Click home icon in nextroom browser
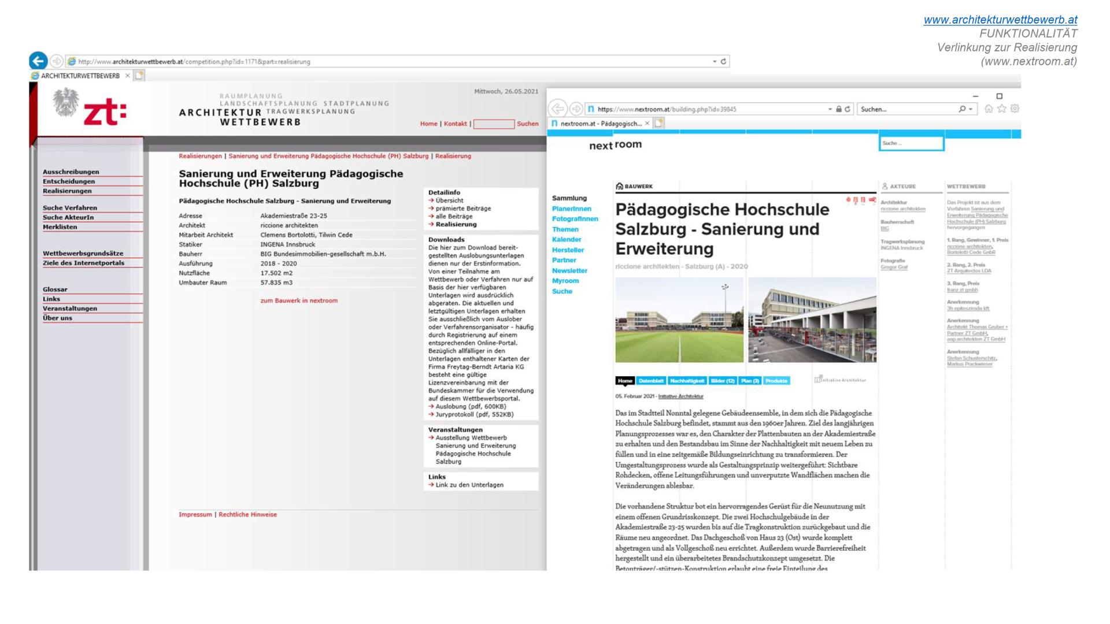Image resolution: width=1110 pixels, height=624 pixels. tap(989, 109)
